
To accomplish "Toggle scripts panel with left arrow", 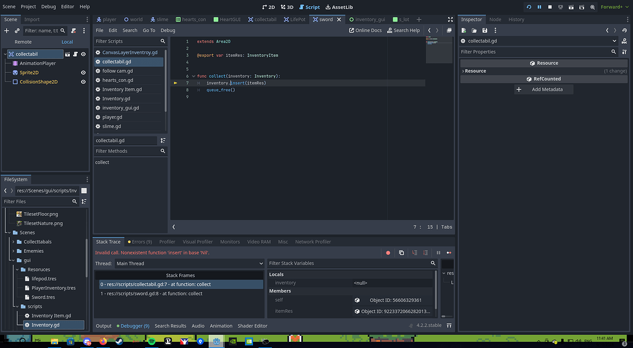I will click(x=174, y=227).
